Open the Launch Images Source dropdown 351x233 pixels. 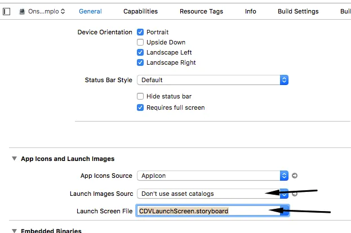(x=212, y=194)
